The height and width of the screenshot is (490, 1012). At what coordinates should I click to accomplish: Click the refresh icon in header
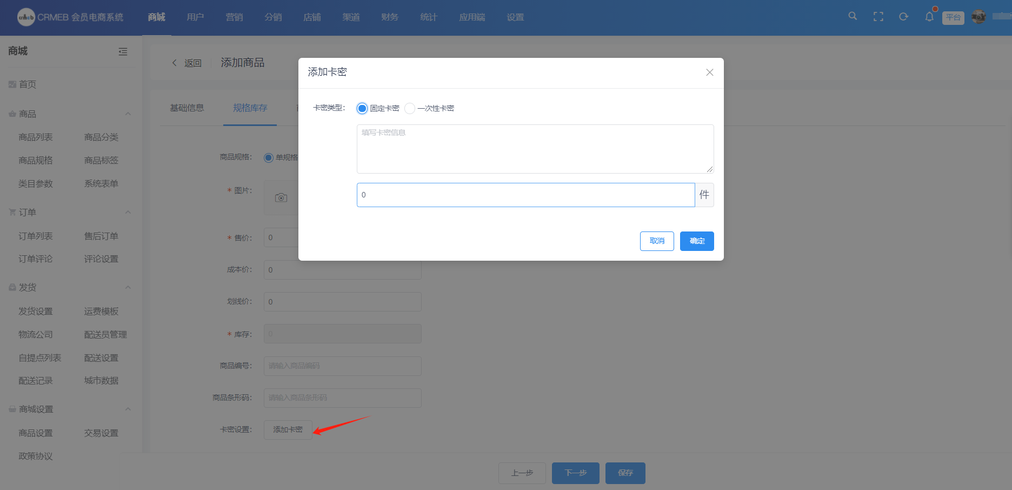point(903,17)
